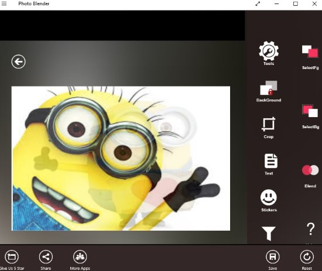Open the filter funnel icon
The width and height of the screenshot is (322, 271).
tap(269, 233)
